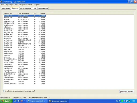Select the csrss.exe process
The width and height of the screenshot is (137, 103).
tap(25, 55)
